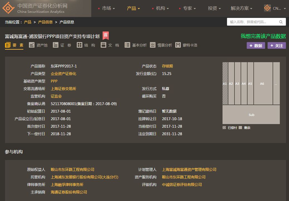Focus the name or code search field
The image size is (289, 201).
(256, 22)
